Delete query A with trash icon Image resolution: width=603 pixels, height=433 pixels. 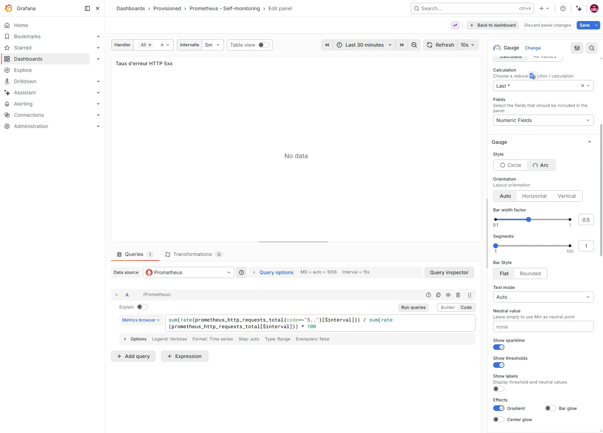click(458, 295)
